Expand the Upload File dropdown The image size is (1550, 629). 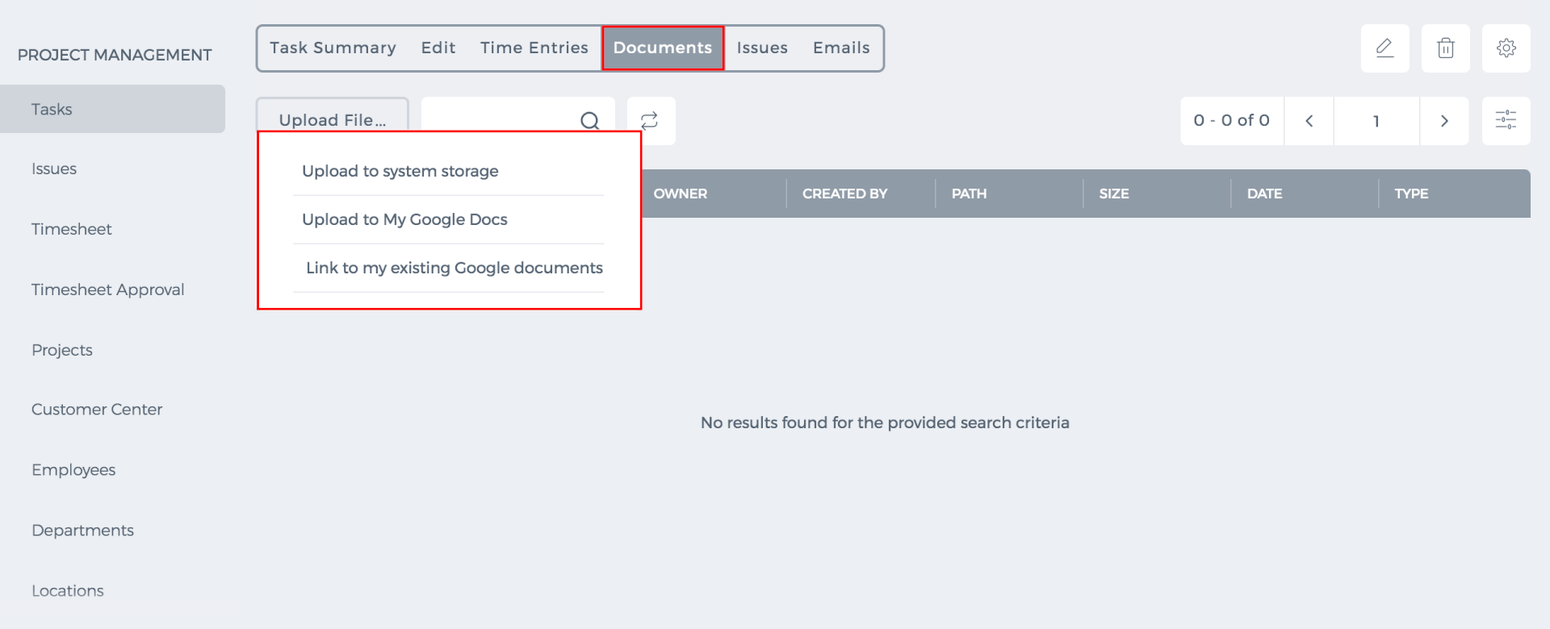pos(333,120)
